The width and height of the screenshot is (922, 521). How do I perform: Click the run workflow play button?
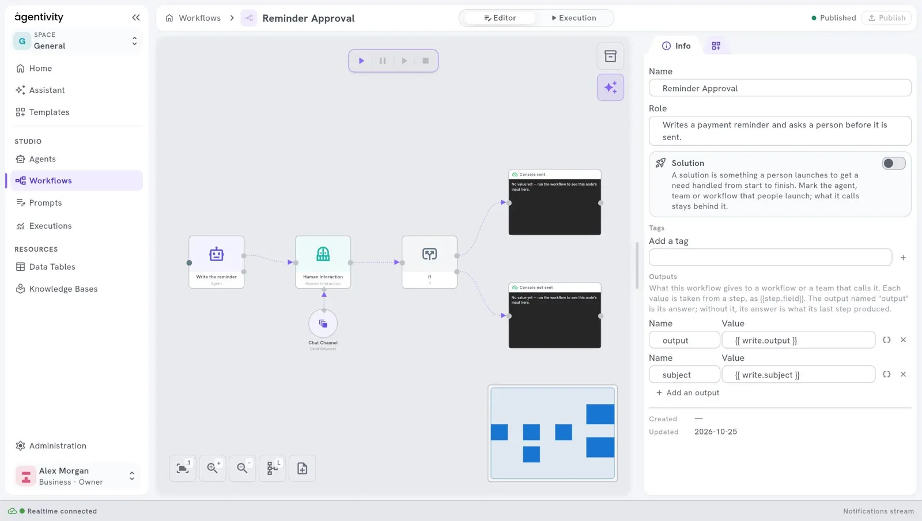(x=361, y=61)
